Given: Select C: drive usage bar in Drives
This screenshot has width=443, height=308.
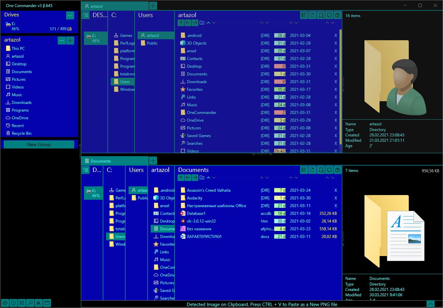Looking at the screenshot, I should click(x=39, y=26).
